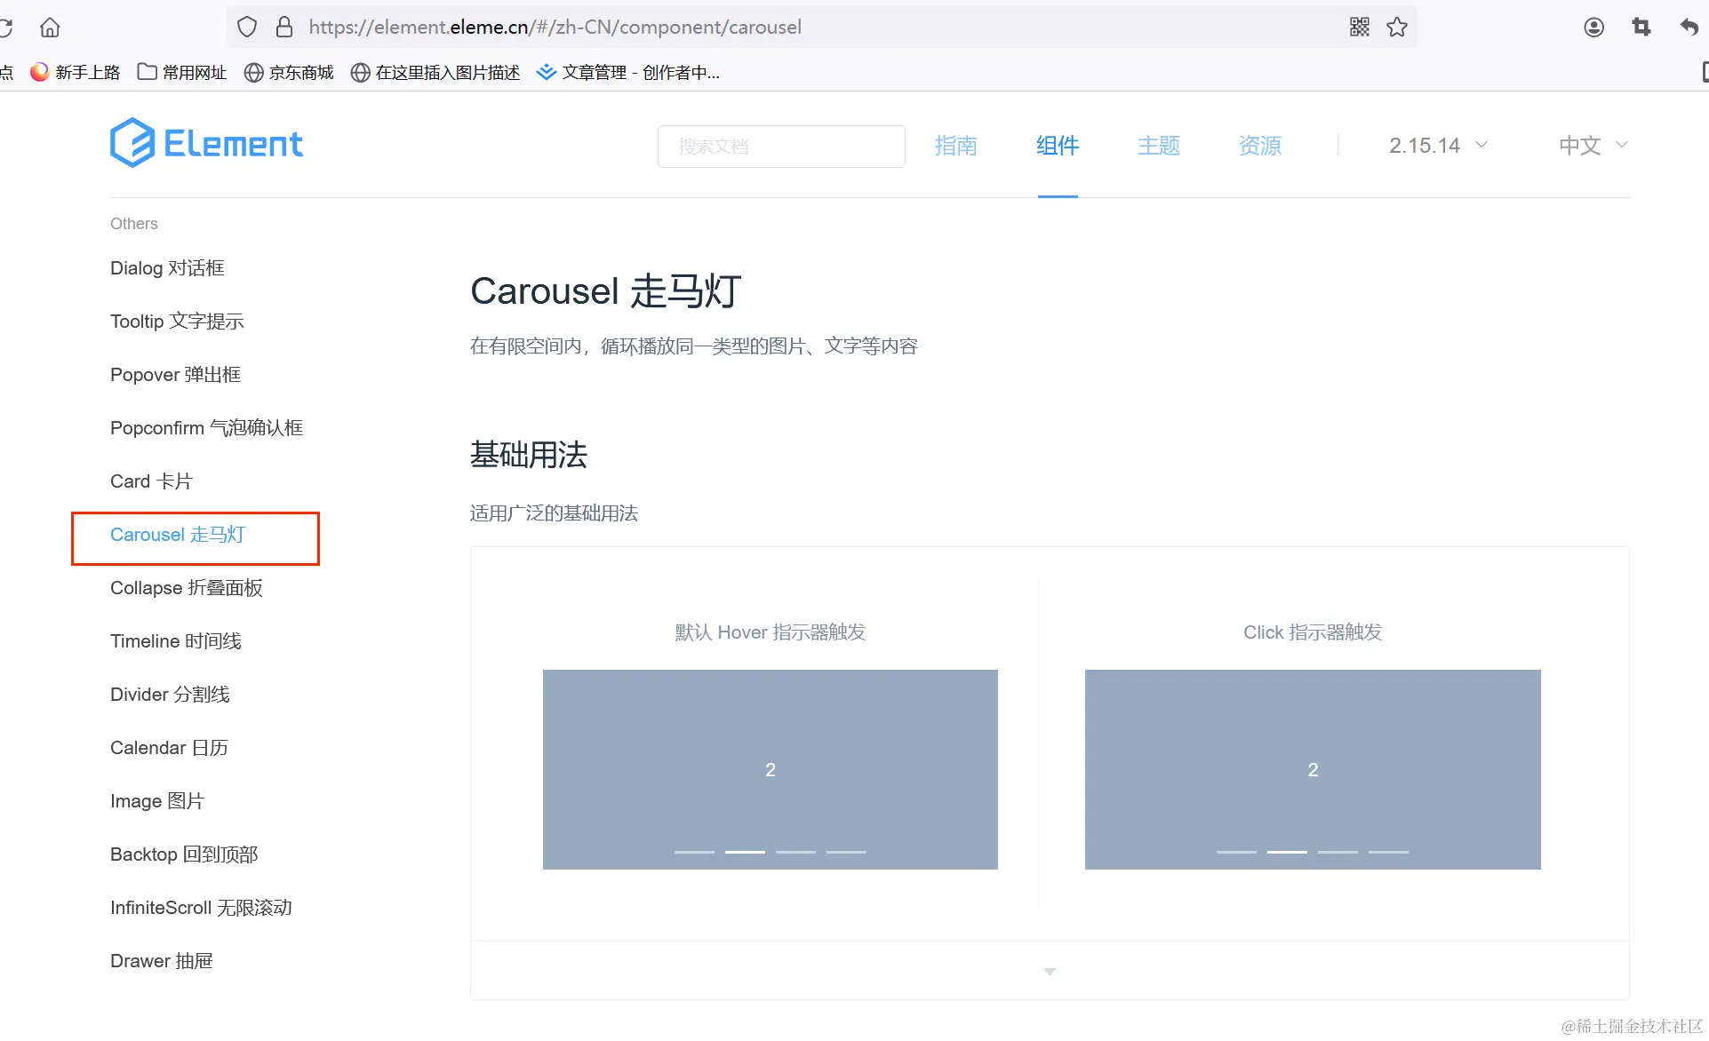Click the Element logo
This screenshot has width=1709, height=1041.
(206, 142)
